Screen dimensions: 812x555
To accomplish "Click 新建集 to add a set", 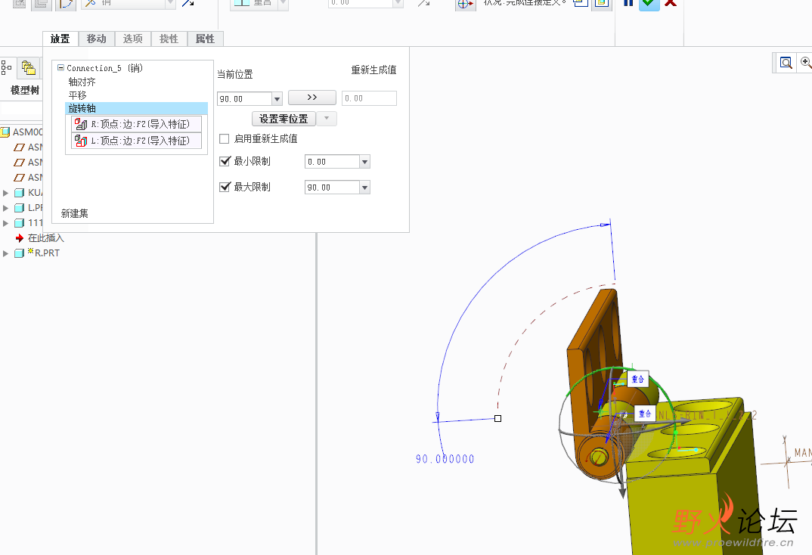I will click(x=75, y=213).
